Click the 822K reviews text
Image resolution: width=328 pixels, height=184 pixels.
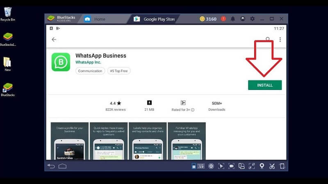click(x=116, y=110)
